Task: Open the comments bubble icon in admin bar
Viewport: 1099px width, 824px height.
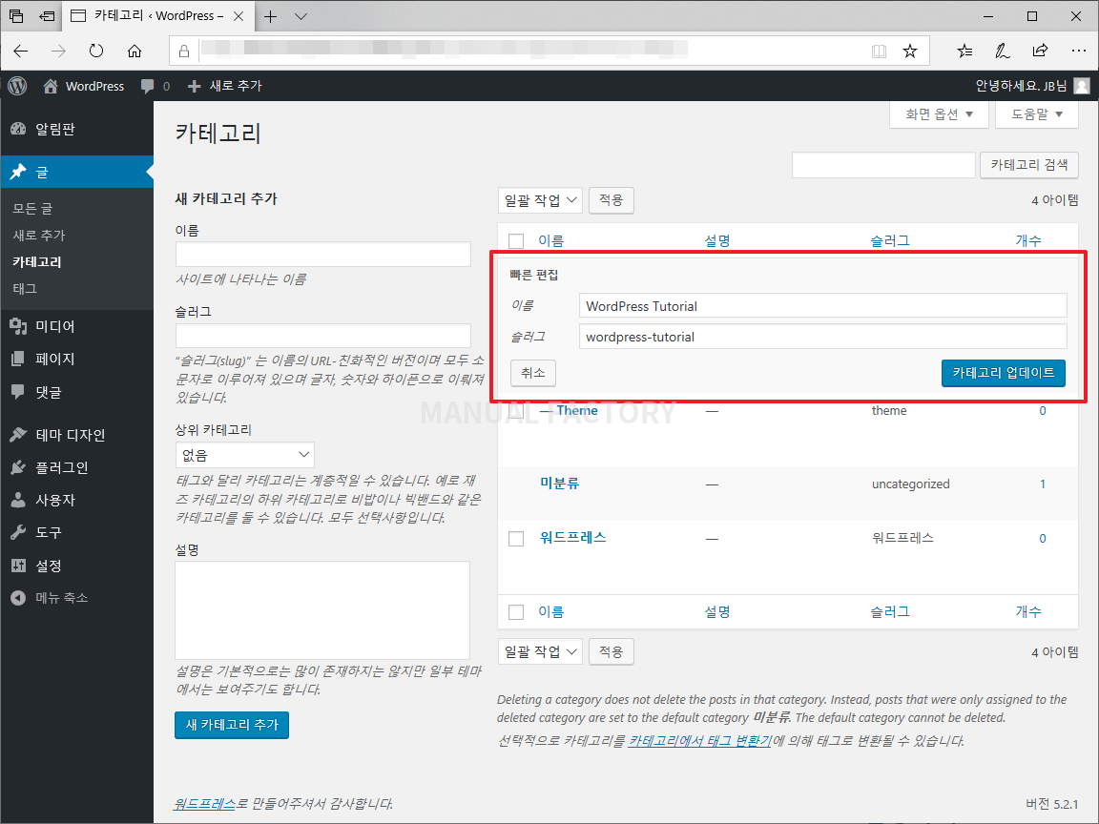Action: coord(147,86)
